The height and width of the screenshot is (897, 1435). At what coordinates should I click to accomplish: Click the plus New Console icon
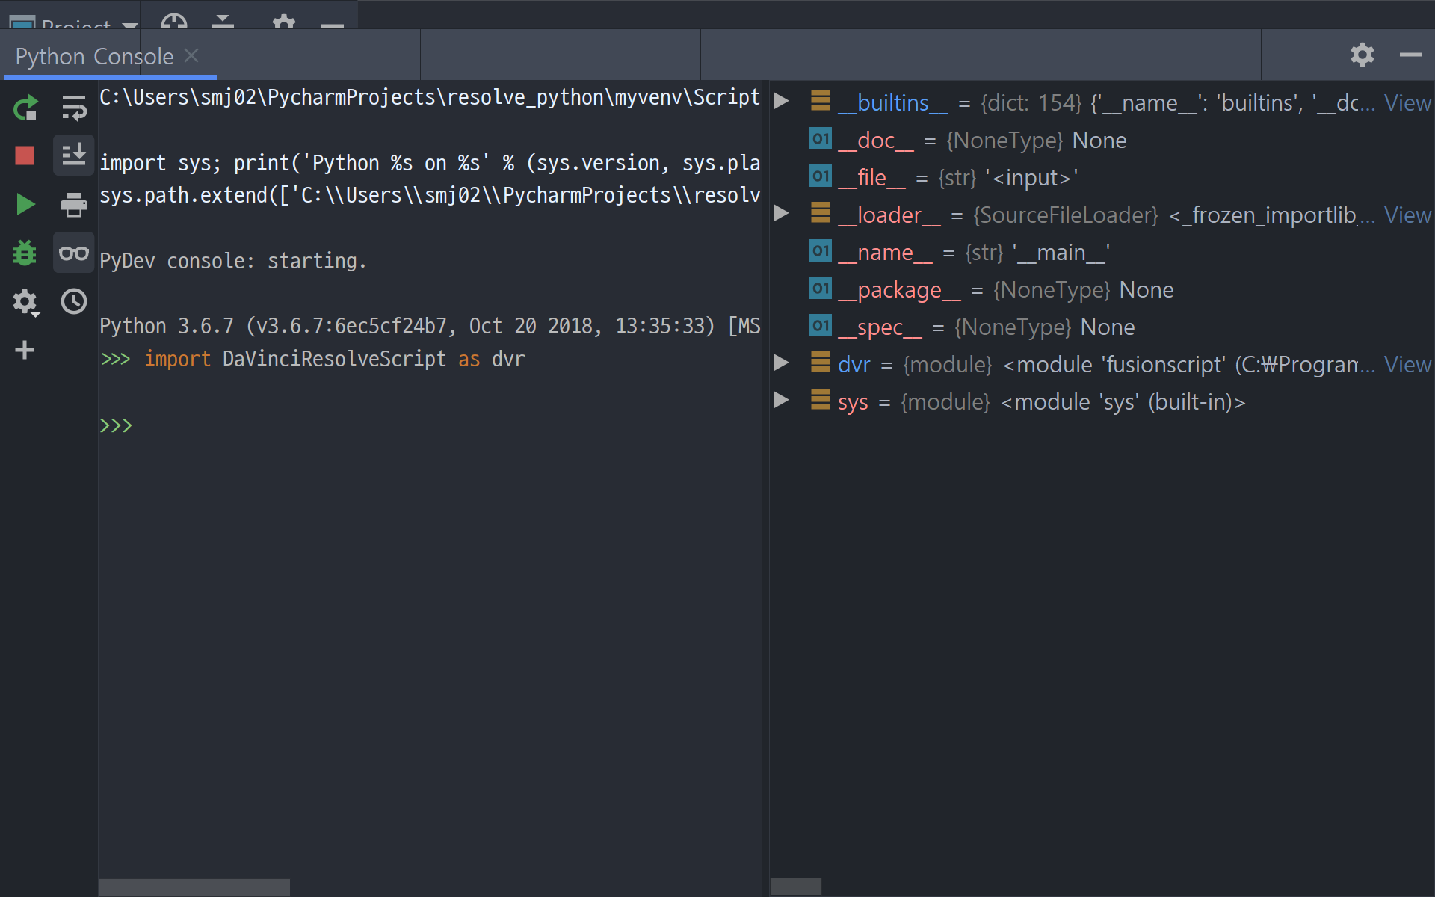coord(25,350)
